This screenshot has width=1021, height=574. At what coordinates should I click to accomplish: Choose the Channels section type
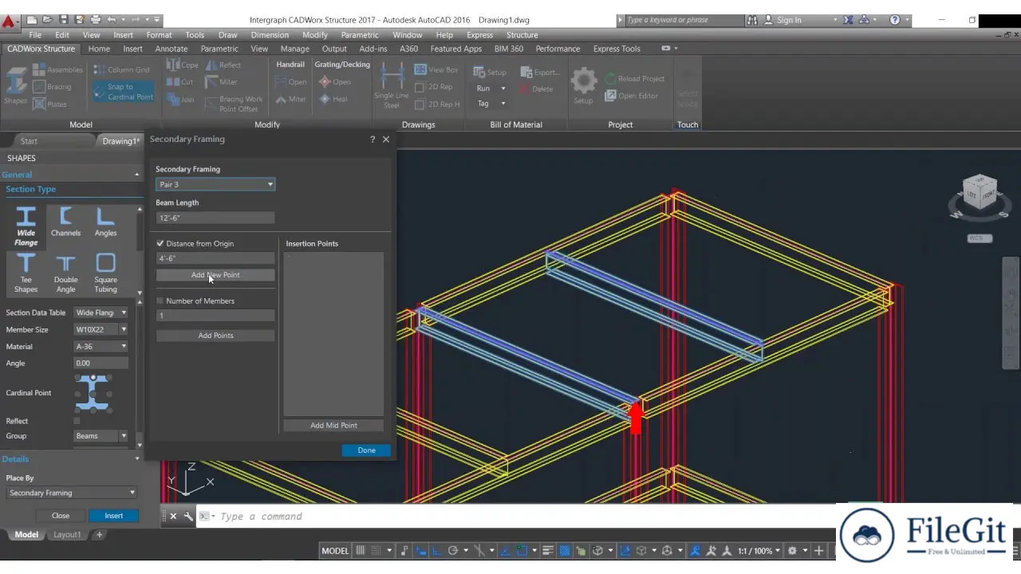pyautogui.click(x=65, y=222)
